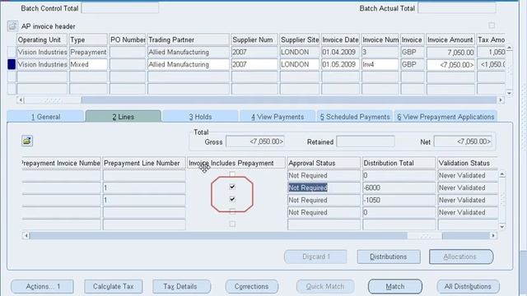527x296 pixels.
Task: Uncheck Includes Prepayment for the -6000 line
Action: click(x=232, y=187)
